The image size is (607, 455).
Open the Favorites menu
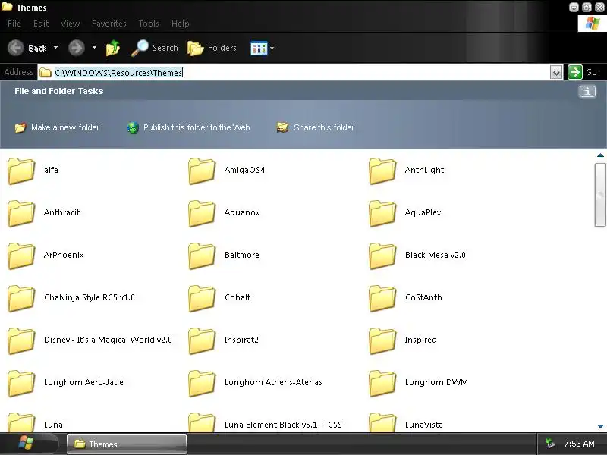click(x=109, y=24)
